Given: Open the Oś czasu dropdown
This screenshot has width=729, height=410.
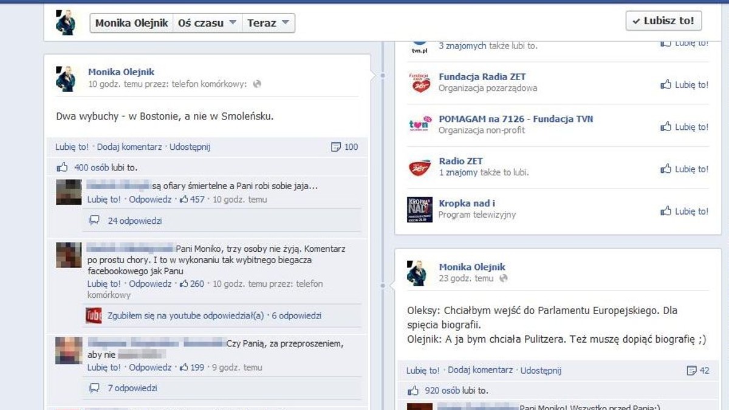Looking at the screenshot, I should pyautogui.click(x=207, y=23).
